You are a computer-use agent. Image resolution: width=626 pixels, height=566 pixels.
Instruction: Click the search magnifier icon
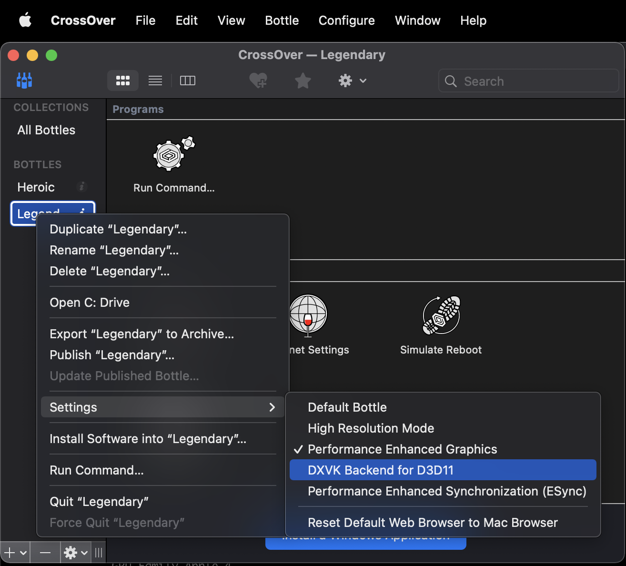pos(451,81)
